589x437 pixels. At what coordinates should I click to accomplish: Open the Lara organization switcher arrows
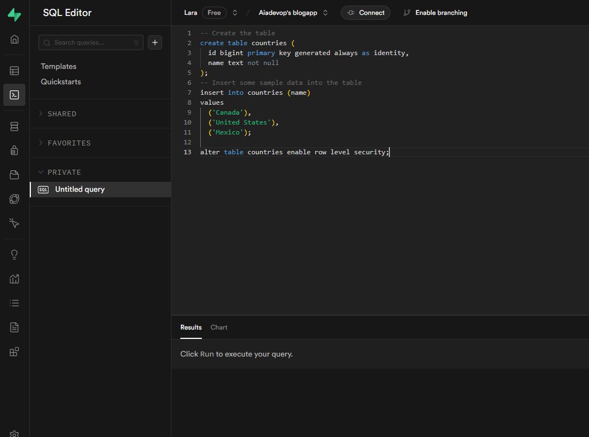click(235, 13)
